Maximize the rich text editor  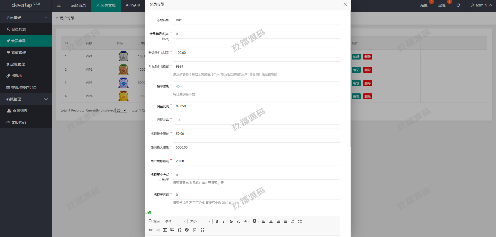203,230
